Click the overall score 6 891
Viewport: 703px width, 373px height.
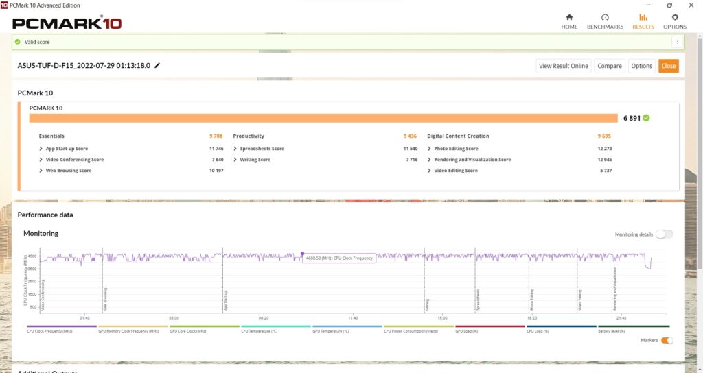click(x=632, y=118)
